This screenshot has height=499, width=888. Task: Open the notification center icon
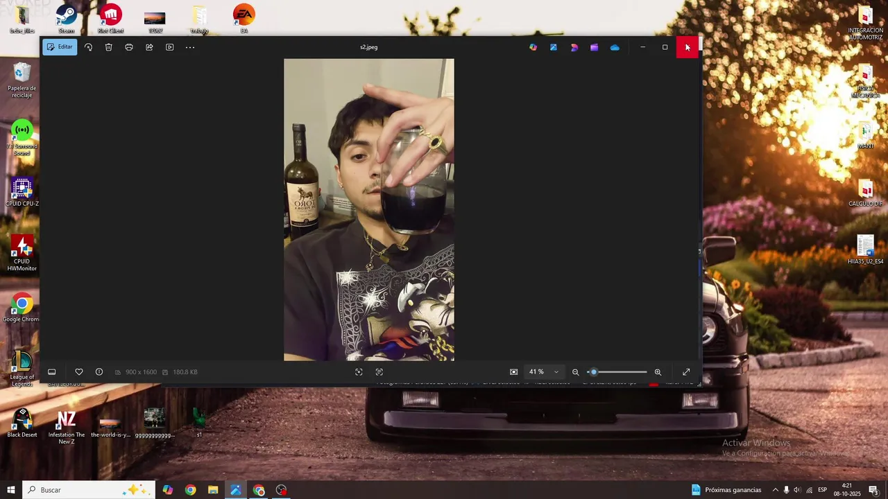coord(874,490)
